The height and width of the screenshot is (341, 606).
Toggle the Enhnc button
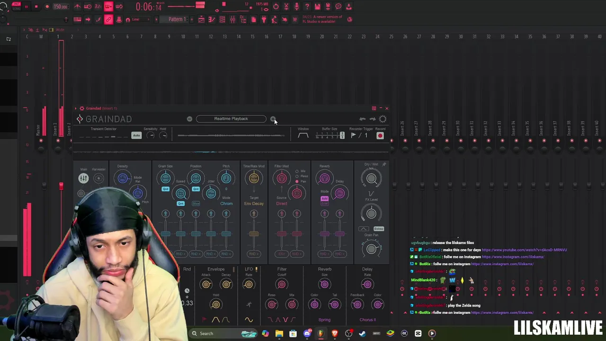click(379, 229)
